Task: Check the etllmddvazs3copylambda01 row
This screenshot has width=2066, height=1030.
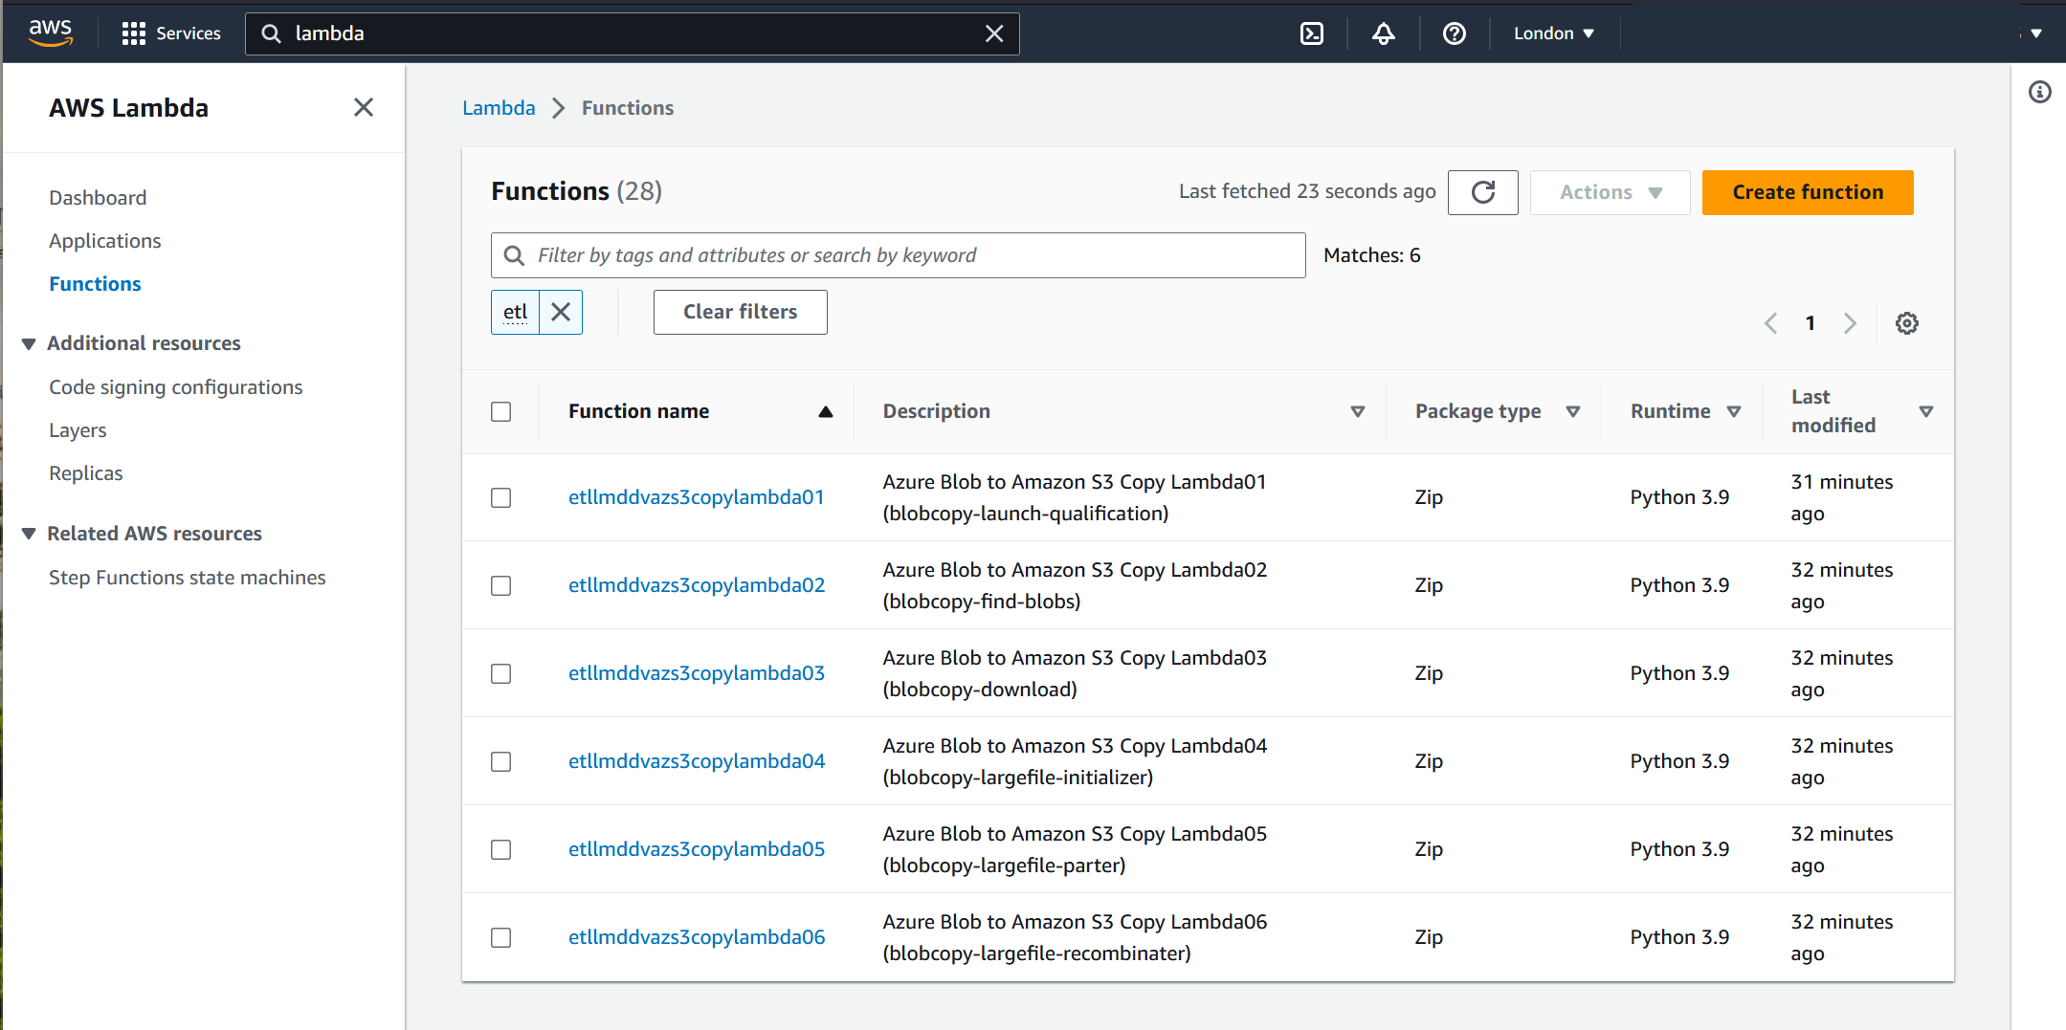Action: tap(501, 497)
